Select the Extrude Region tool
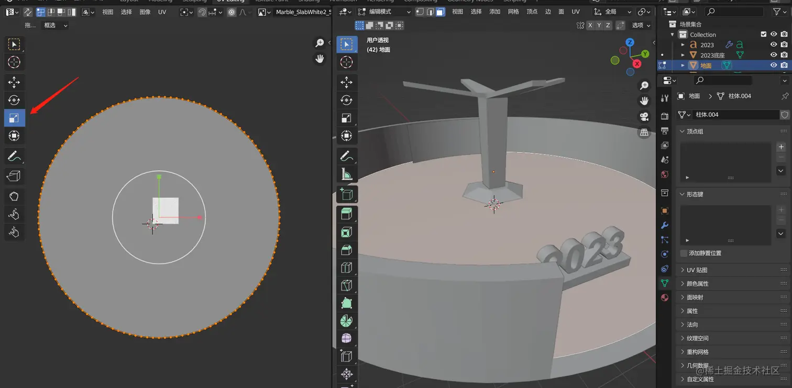This screenshot has width=792, height=388. pyautogui.click(x=346, y=214)
